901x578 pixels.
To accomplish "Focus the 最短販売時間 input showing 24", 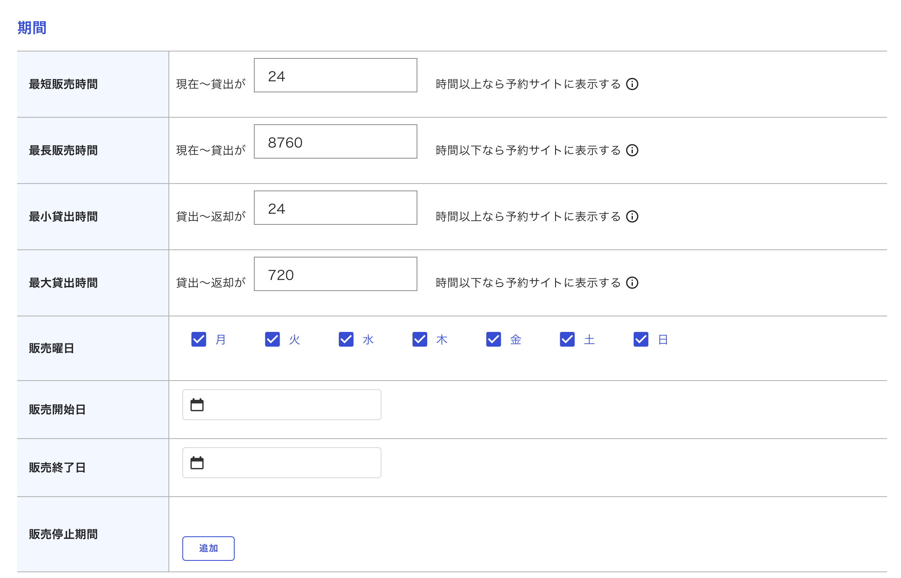I will point(335,76).
